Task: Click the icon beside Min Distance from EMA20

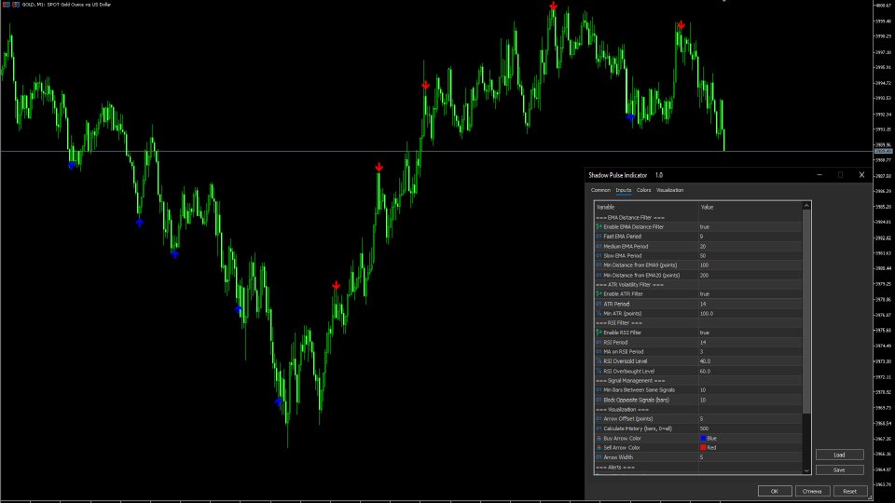Action: point(599,275)
